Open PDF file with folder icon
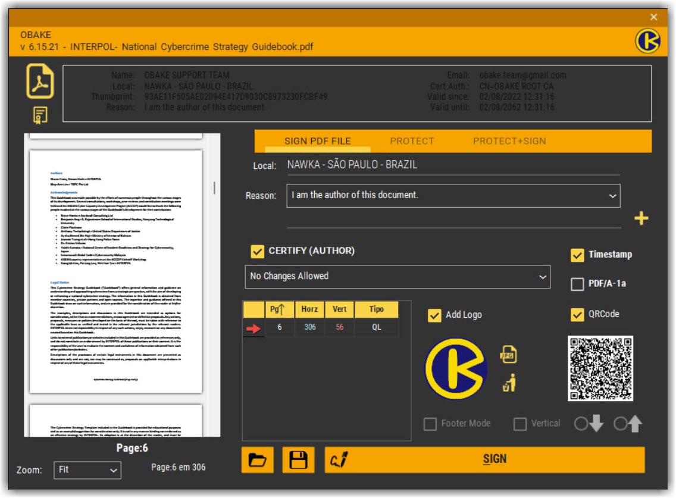676x498 pixels. click(x=258, y=460)
